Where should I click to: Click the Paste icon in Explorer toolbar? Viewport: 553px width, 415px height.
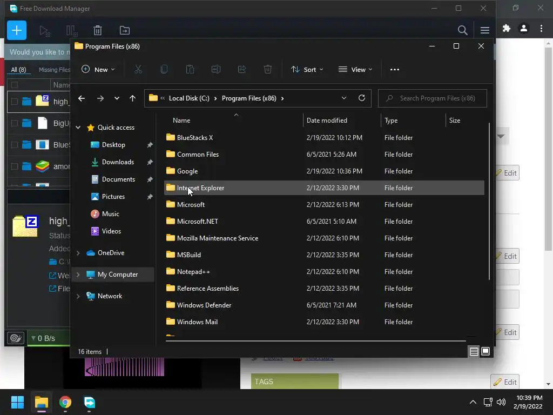tap(190, 70)
